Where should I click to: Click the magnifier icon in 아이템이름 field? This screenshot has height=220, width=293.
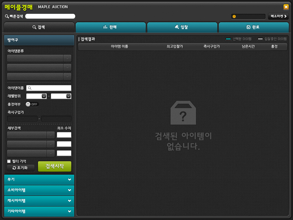[x=29, y=88]
